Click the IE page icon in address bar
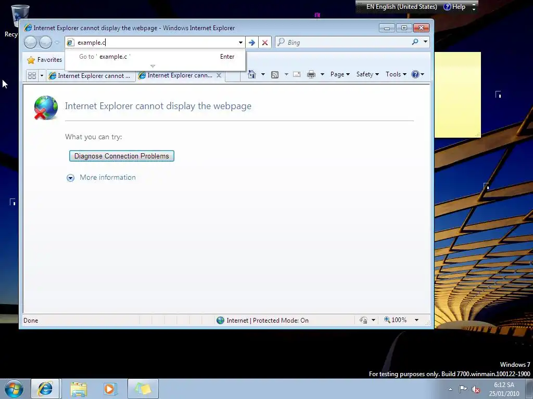The image size is (533, 399). tap(70, 43)
